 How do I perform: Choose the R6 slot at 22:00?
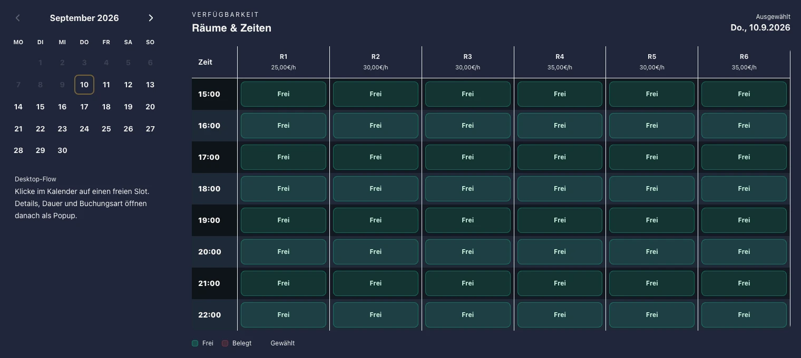click(x=744, y=315)
